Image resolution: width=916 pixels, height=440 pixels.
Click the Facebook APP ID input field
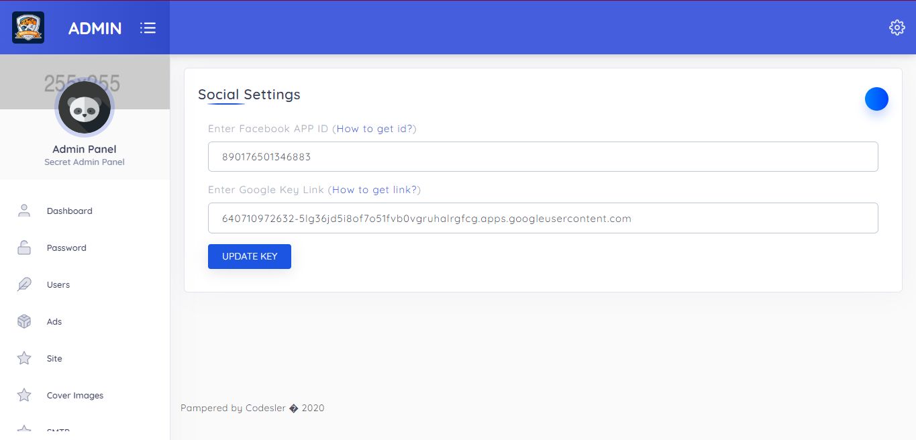[x=542, y=157]
